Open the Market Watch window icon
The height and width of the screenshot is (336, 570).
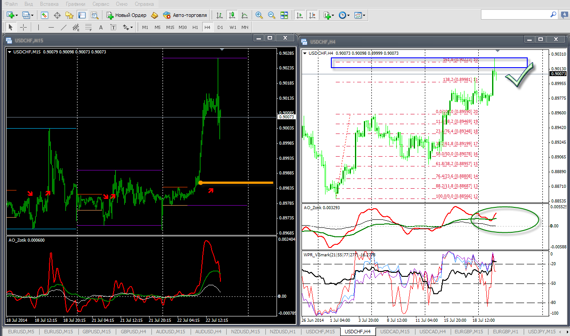45,15
